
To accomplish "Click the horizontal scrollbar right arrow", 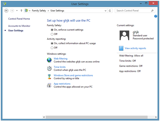I will point(156,117).
